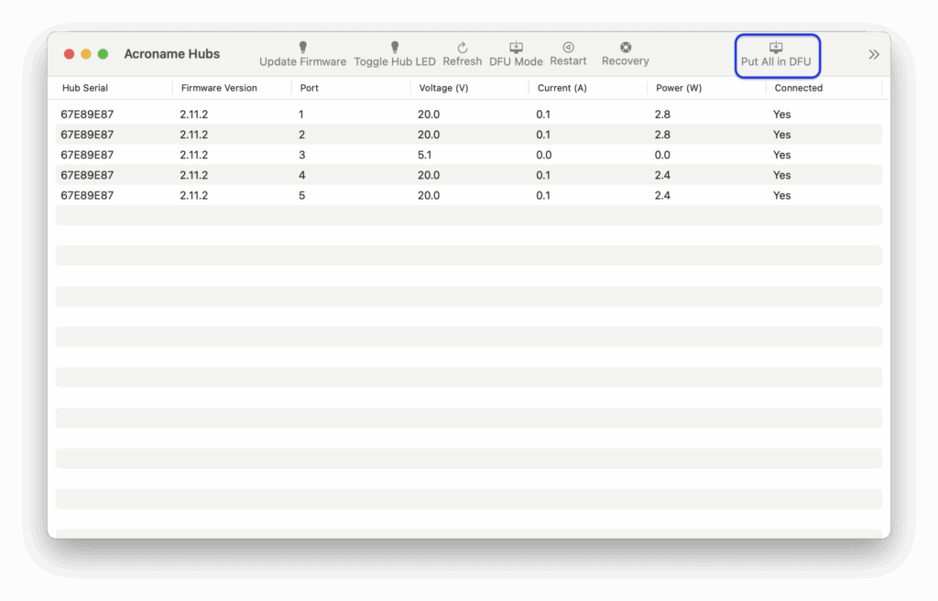Click firmware 2.11.2 in port 3 row
The width and height of the screenshot is (938, 601).
(194, 155)
